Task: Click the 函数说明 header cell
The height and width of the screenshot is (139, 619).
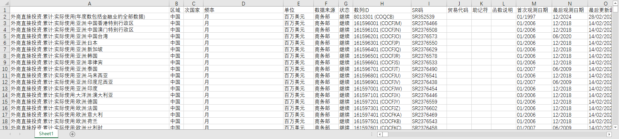Action: [x=503, y=10]
